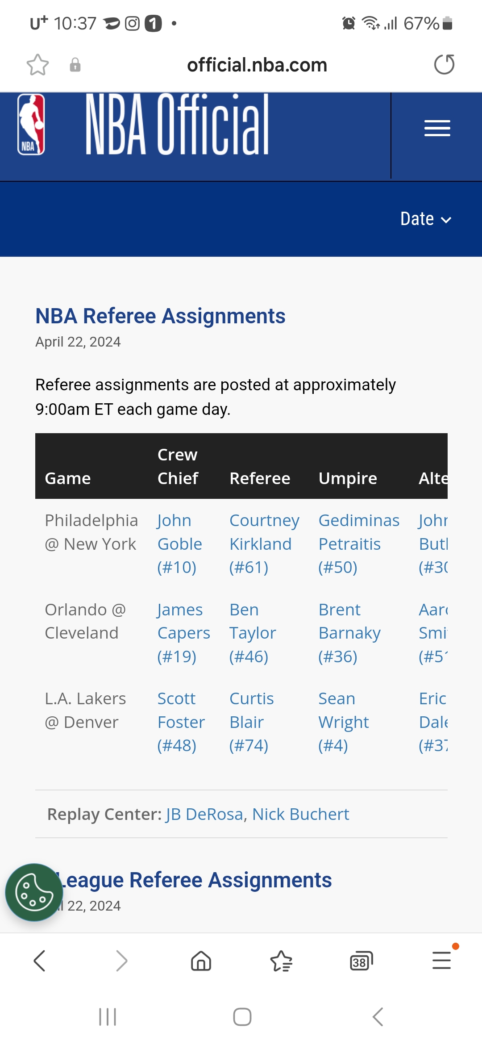Open JB DeRosa replay center link
Image resolution: width=482 pixels, height=1045 pixels.
(x=205, y=814)
